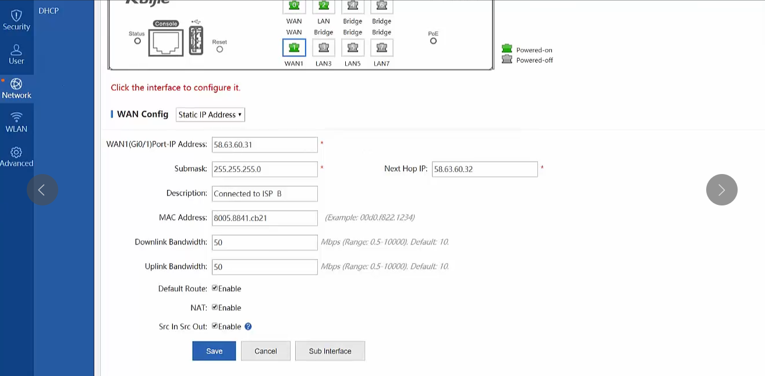Click the Powered-off legend icon
The width and height of the screenshot is (765, 376).
point(507,59)
